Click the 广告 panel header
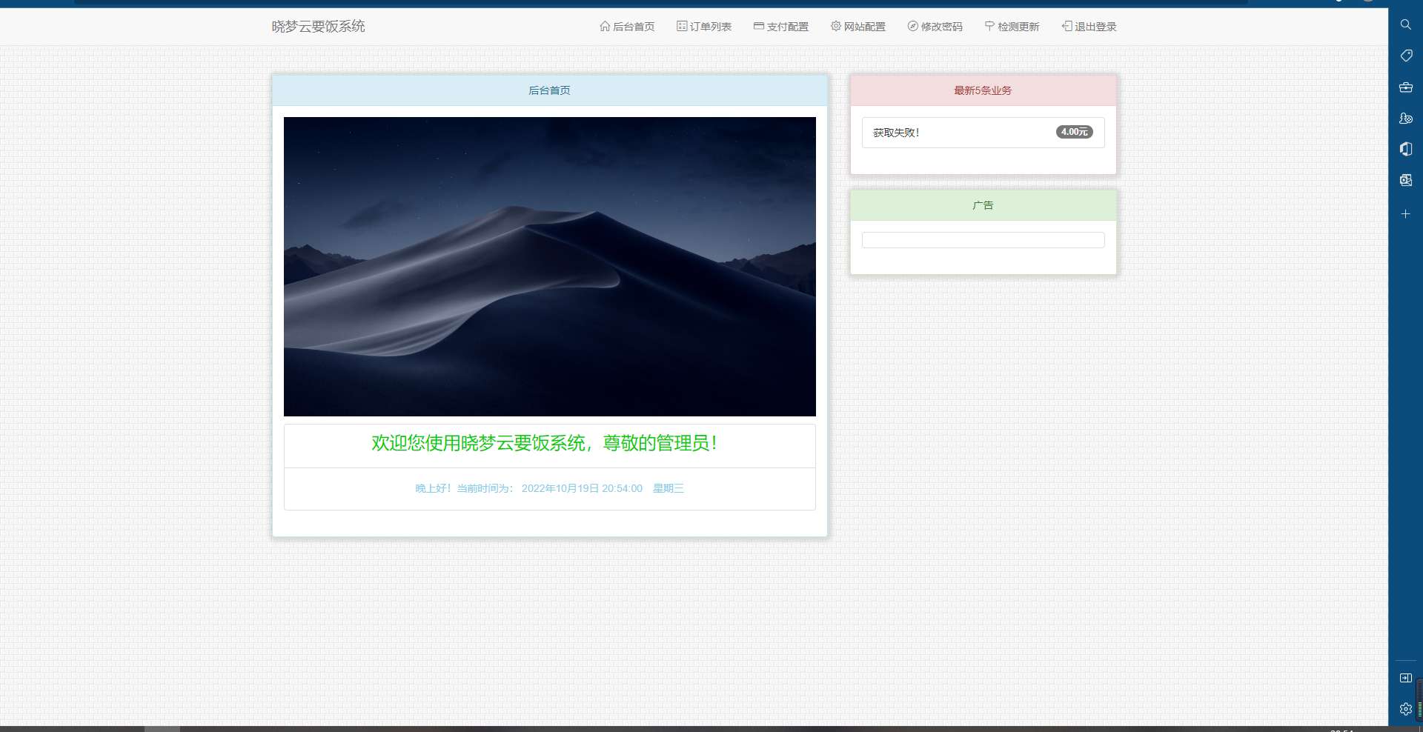 click(x=983, y=205)
